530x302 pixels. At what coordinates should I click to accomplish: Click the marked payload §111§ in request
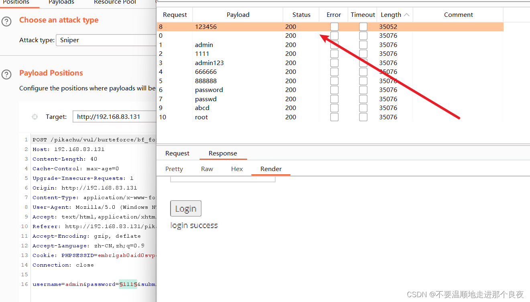coord(128,284)
